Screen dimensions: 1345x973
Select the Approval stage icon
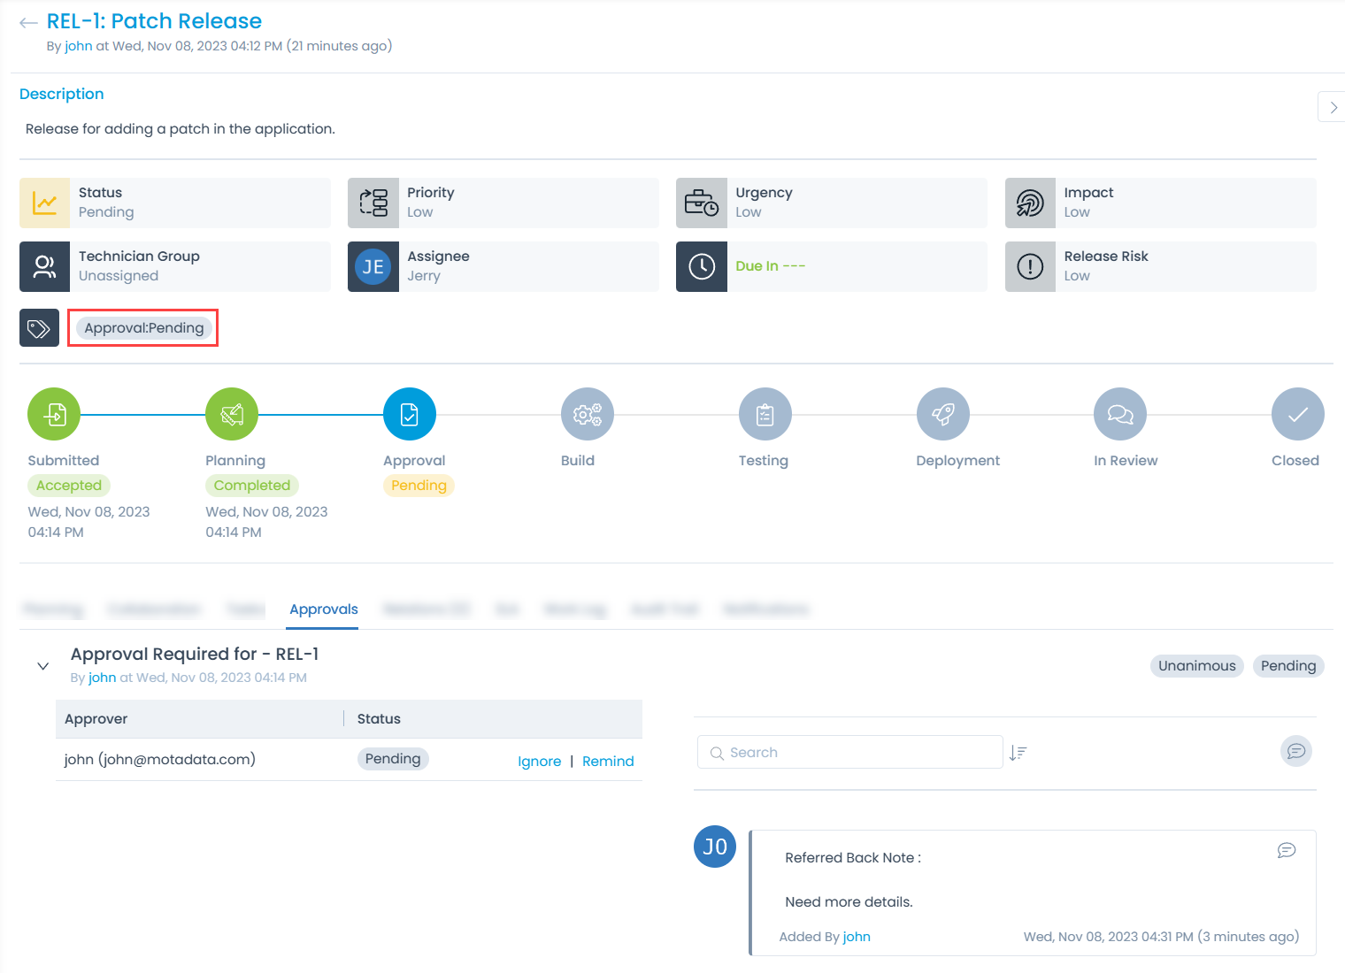(x=410, y=414)
